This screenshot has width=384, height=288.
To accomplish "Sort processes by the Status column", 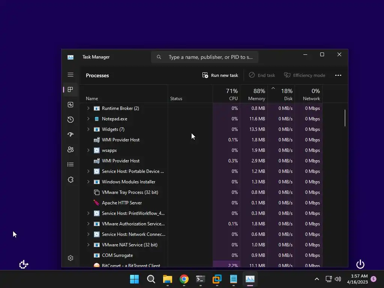I will click(190, 94).
